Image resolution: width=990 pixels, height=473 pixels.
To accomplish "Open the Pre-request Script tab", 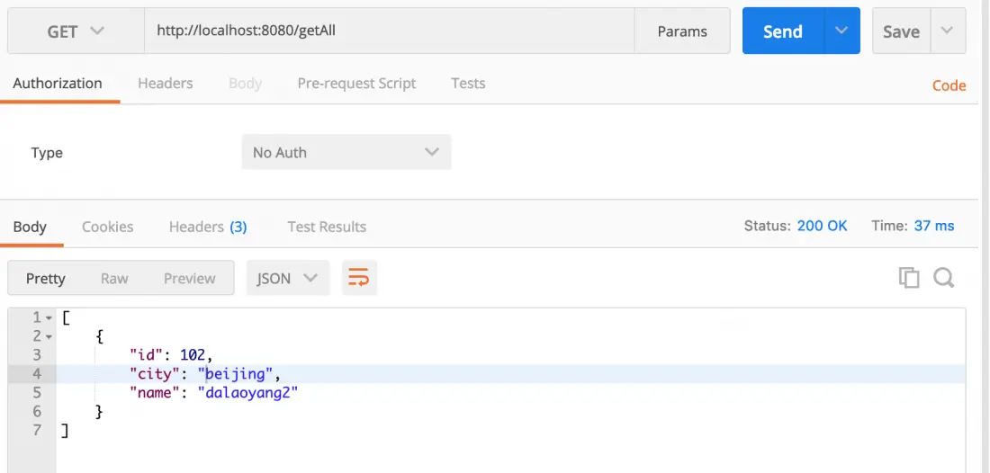I will (x=356, y=84).
